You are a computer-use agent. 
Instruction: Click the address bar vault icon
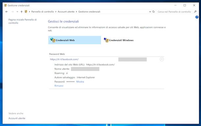(x=26, y=12)
